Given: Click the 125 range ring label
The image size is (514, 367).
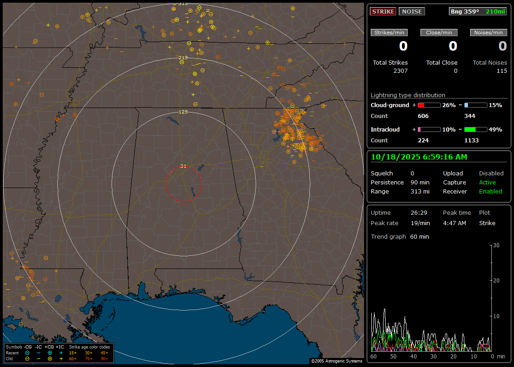Looking at the screenshot, I should pos(183,112).
